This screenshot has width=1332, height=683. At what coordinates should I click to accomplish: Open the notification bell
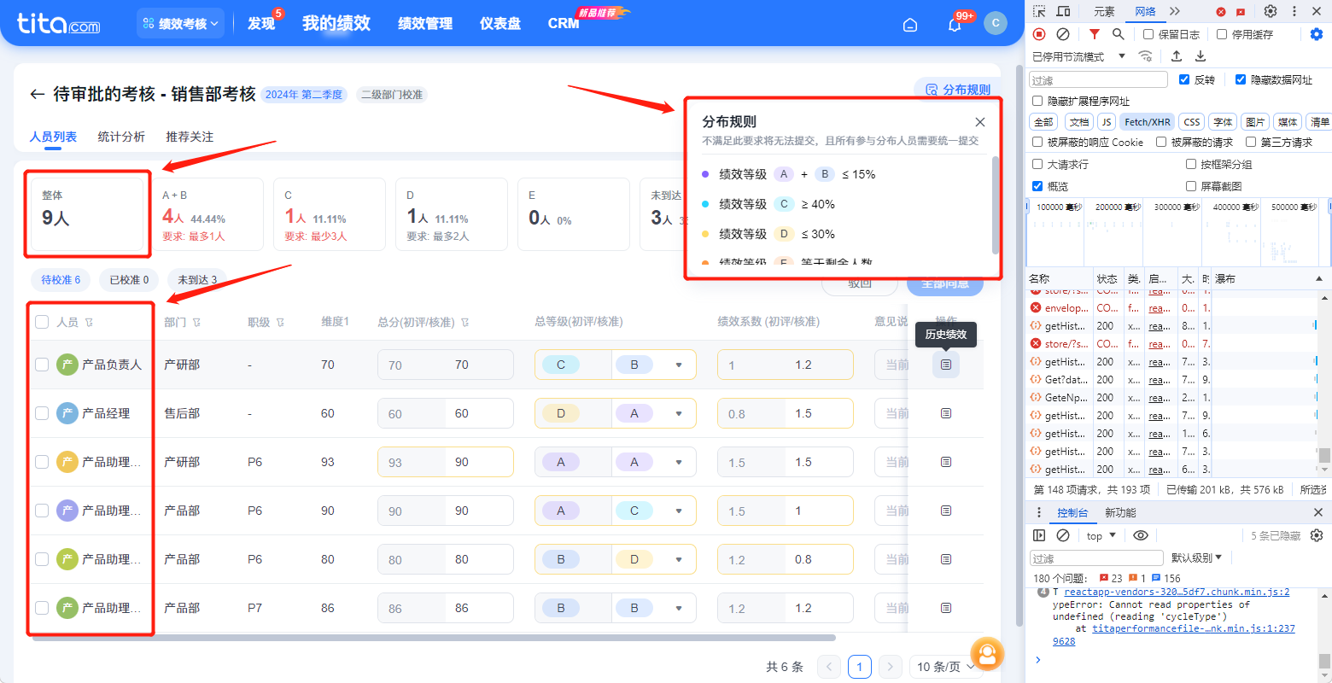[955, 25]
